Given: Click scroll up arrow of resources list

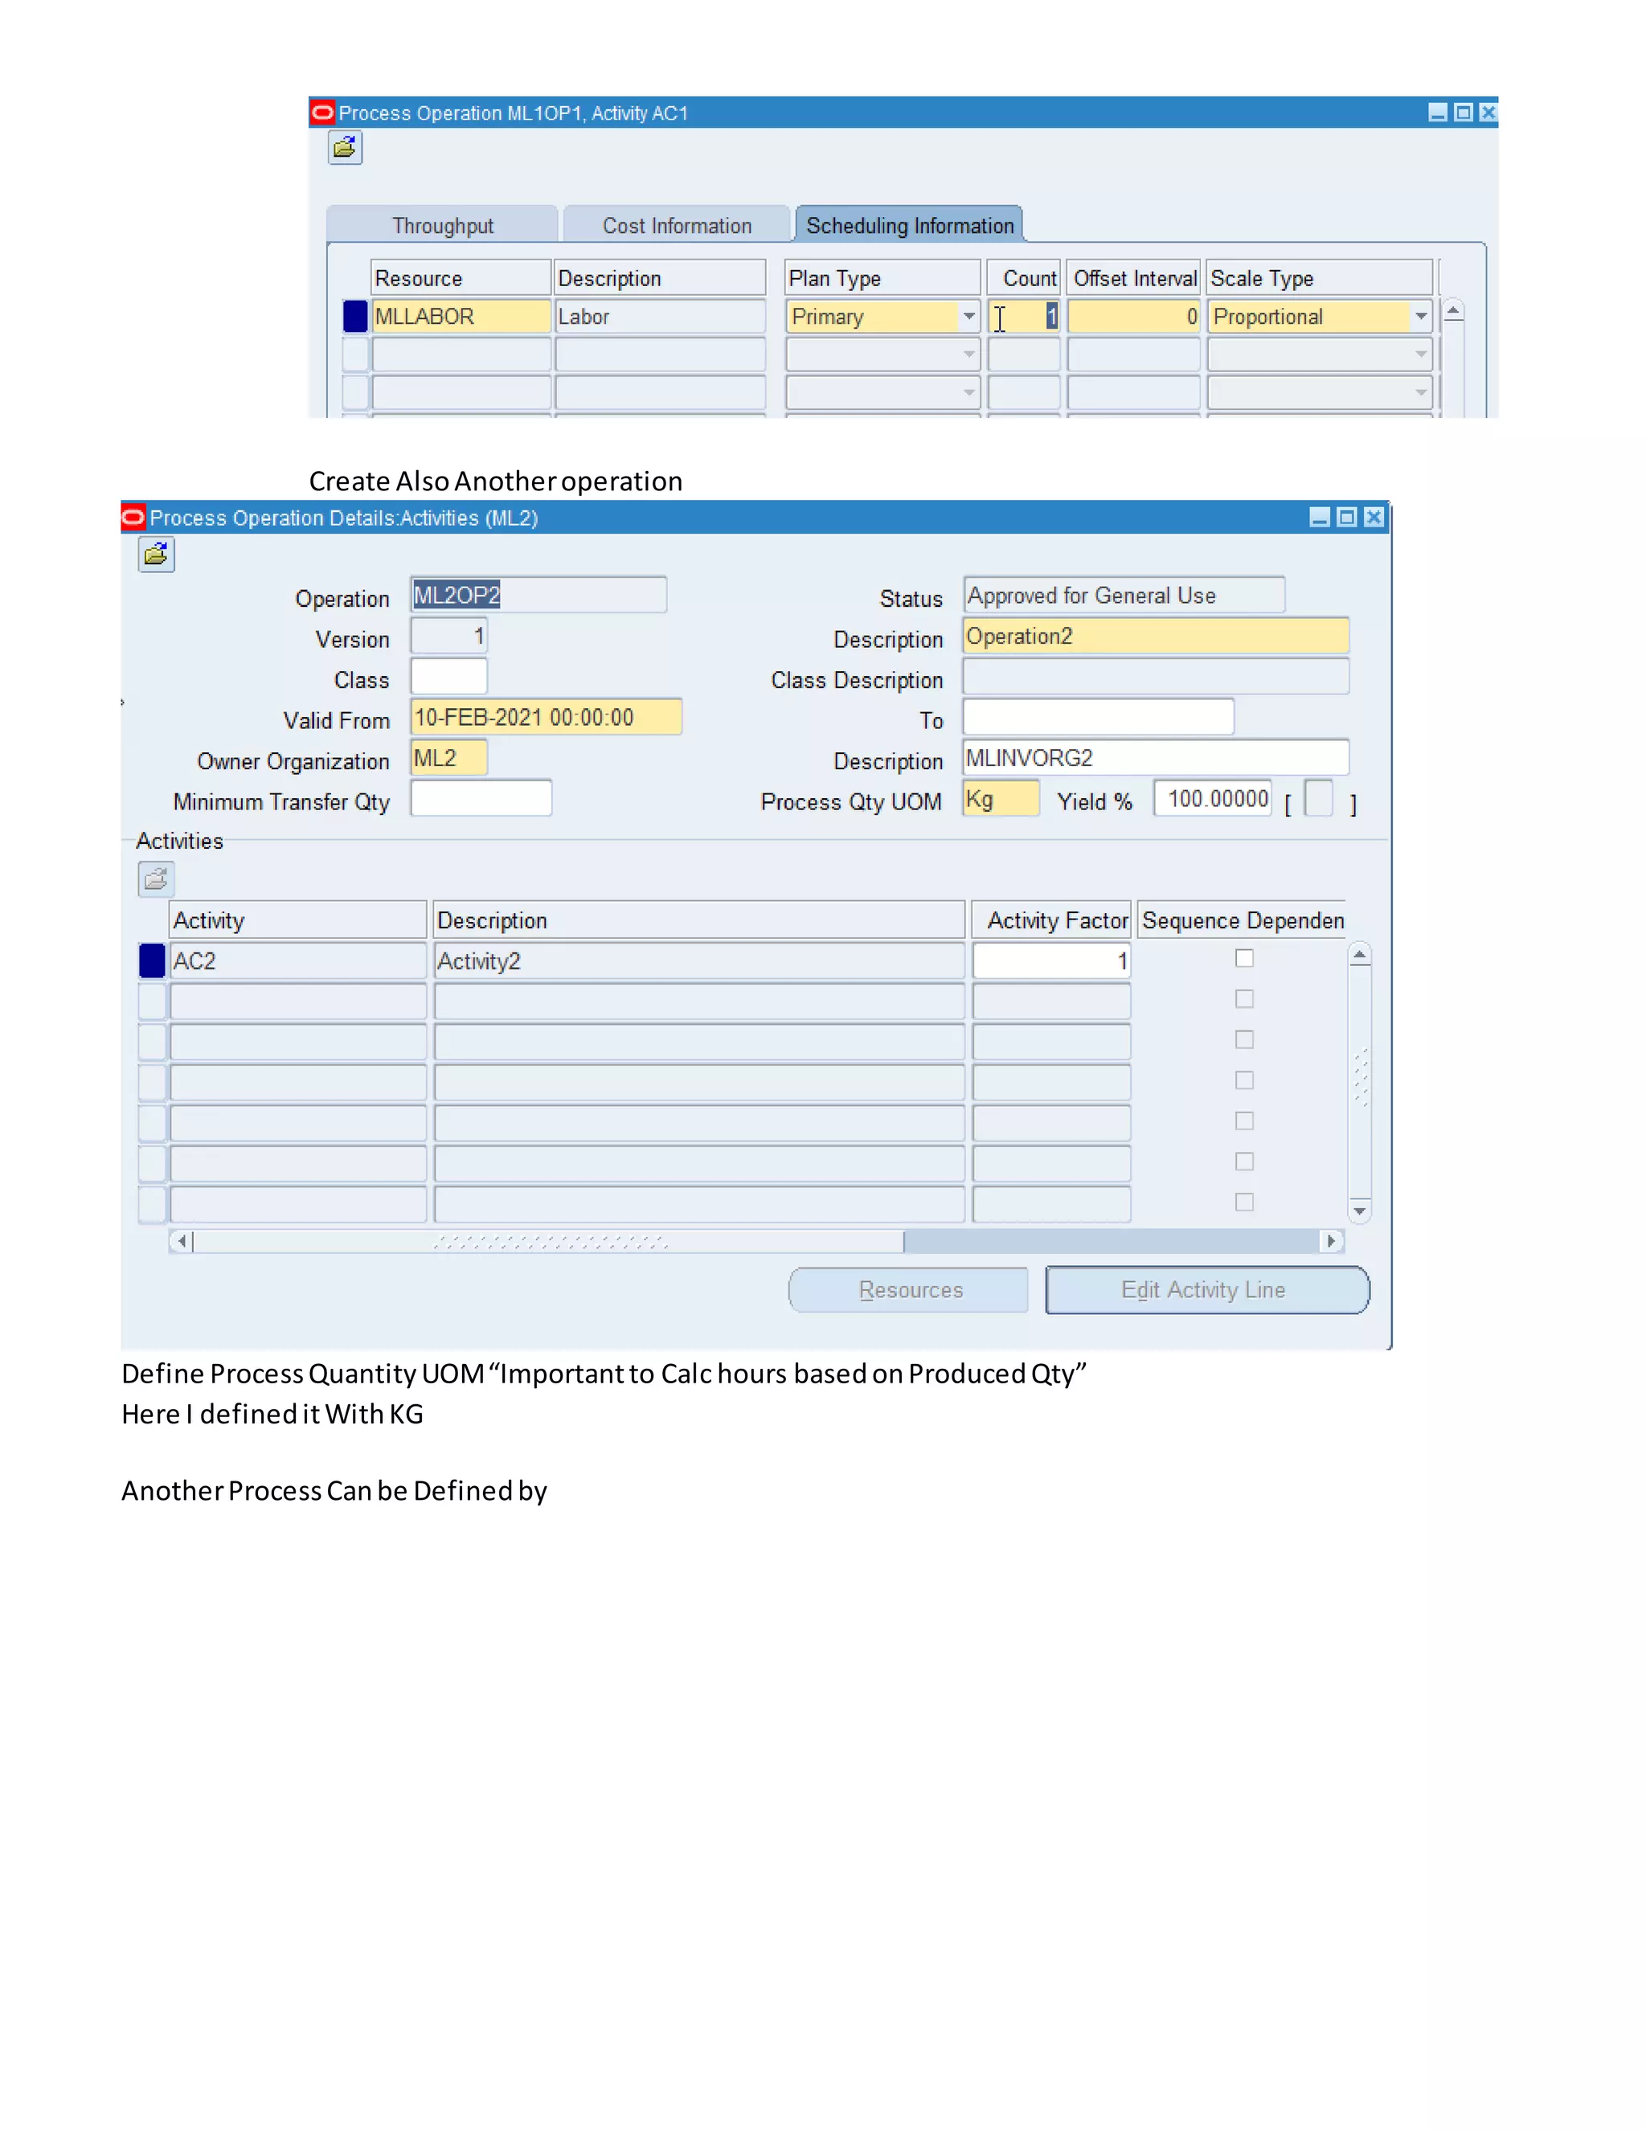Looking at the screenshot, I should (x=1453, y=312).
